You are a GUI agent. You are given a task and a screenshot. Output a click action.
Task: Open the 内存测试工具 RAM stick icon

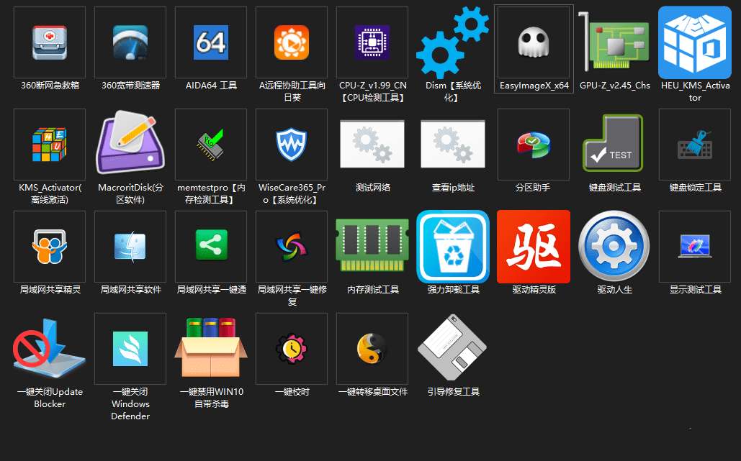click(372, 245)
